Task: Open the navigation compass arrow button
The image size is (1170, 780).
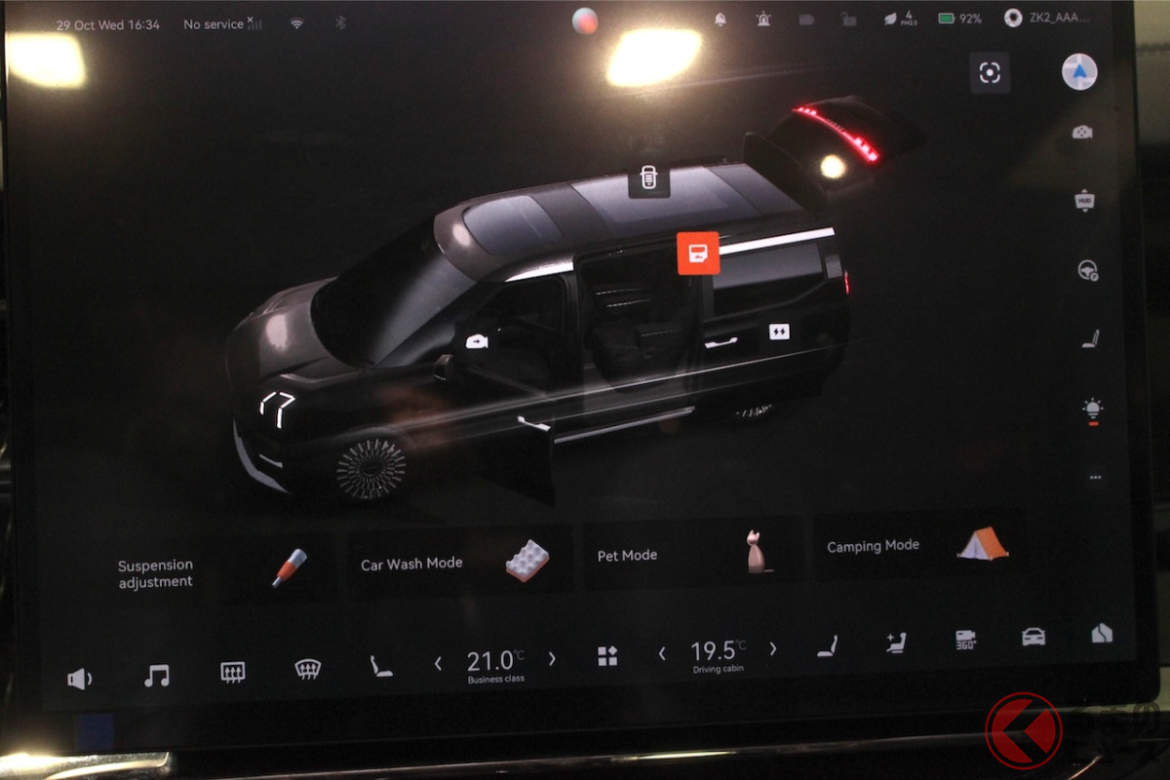Action: click(1079, 72)
